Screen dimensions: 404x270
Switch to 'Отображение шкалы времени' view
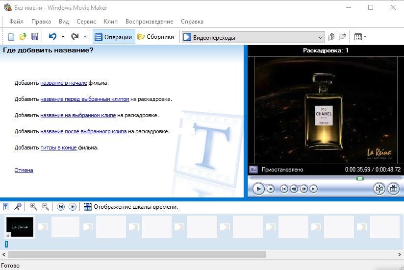131,207
